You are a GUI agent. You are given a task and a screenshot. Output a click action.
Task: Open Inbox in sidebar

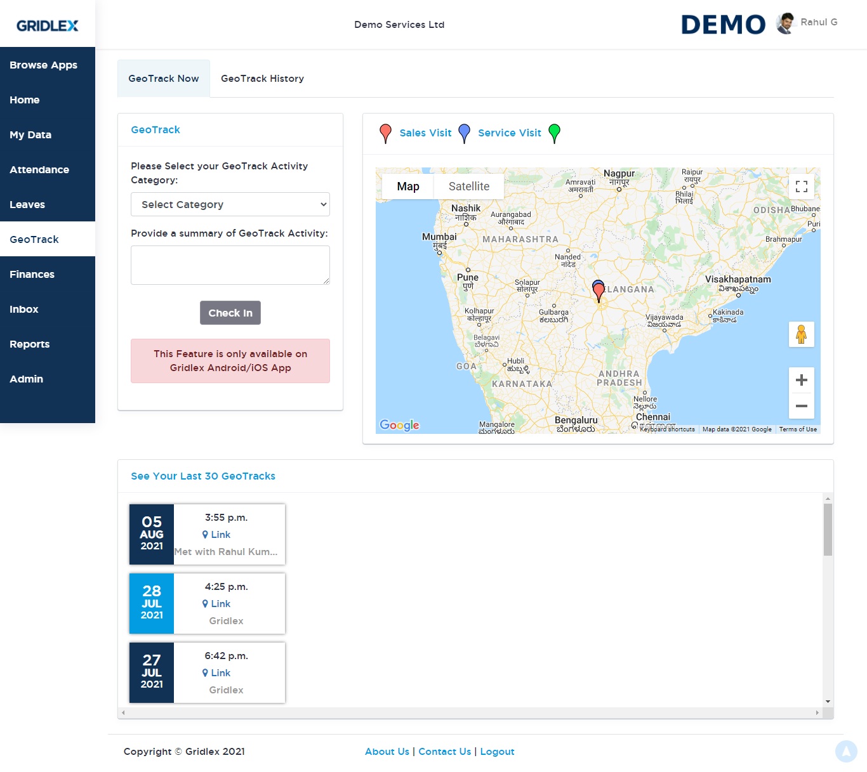[x=48, y=309]
